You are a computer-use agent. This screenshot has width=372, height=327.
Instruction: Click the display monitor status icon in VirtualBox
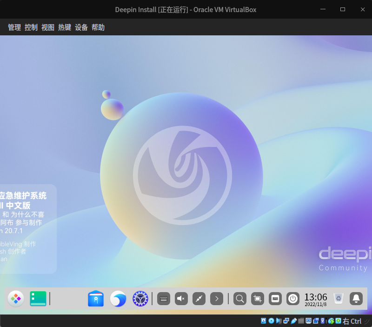pos(308,321)
